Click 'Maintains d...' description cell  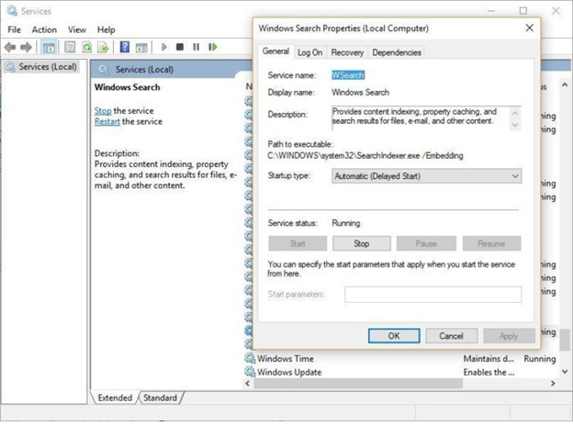tap(489, 358)
